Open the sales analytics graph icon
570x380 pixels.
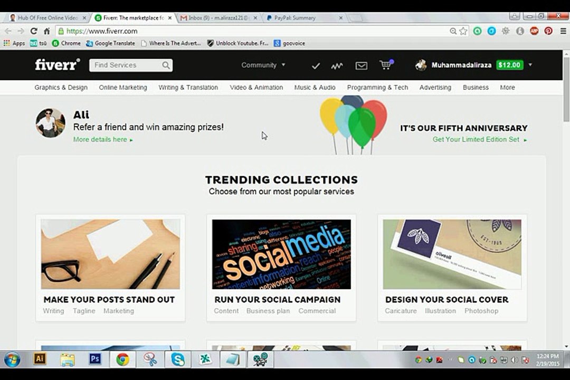pos(337,66)
